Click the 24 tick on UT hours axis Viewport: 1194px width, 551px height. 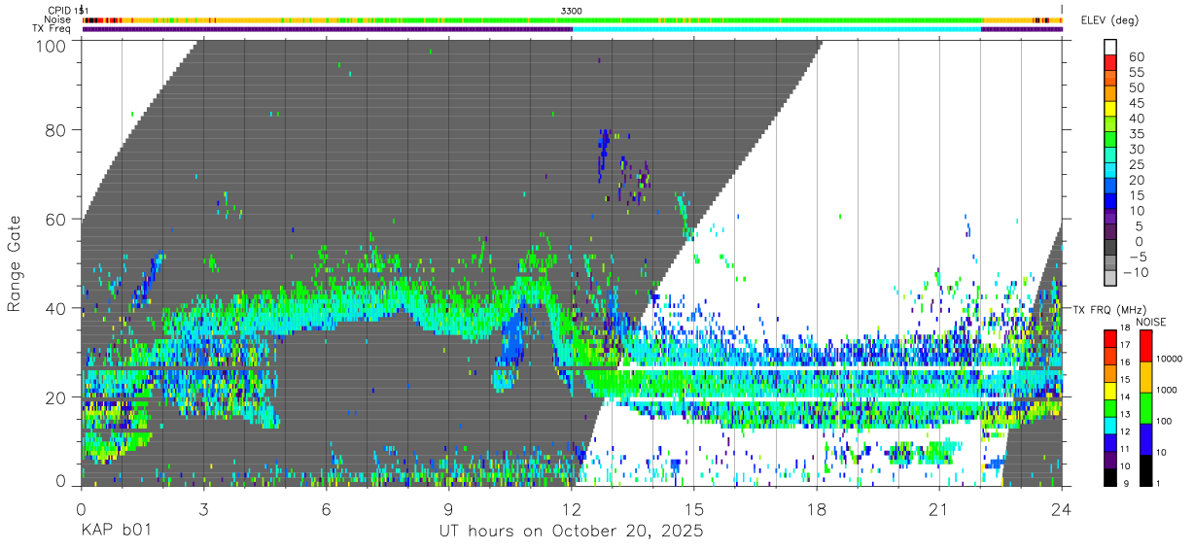click(1062, 508)
